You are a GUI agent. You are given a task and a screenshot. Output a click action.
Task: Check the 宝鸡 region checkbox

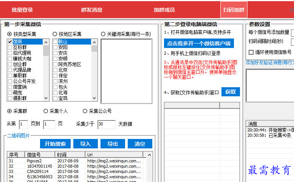(55, 98)
